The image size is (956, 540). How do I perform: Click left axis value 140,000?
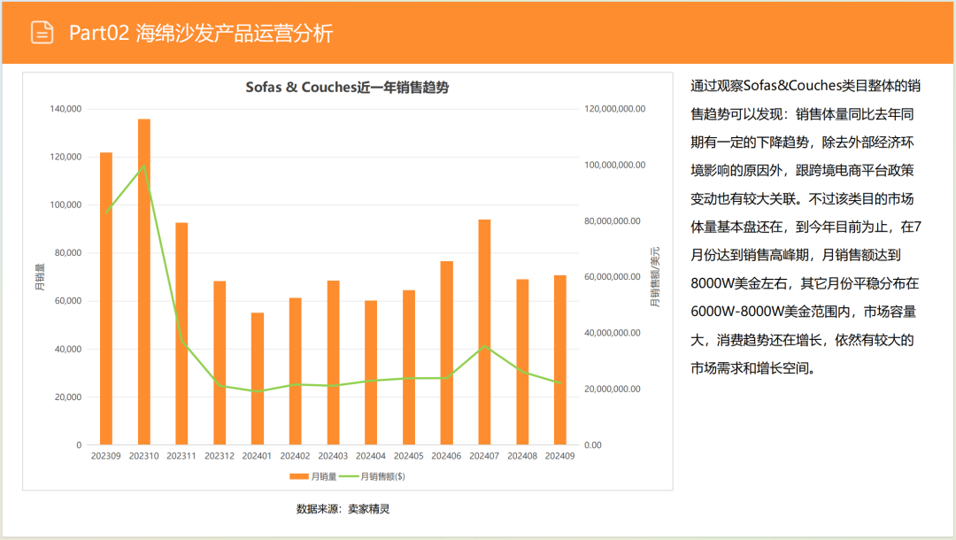[66, 109]
